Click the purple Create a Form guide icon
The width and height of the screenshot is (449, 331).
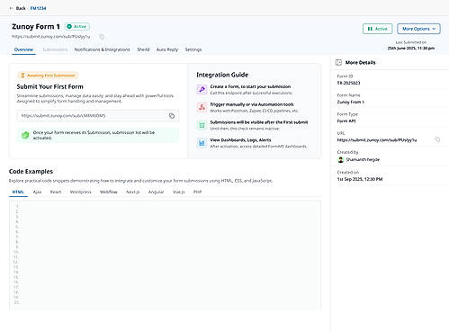pyautogui.click(x=202, y=89)
